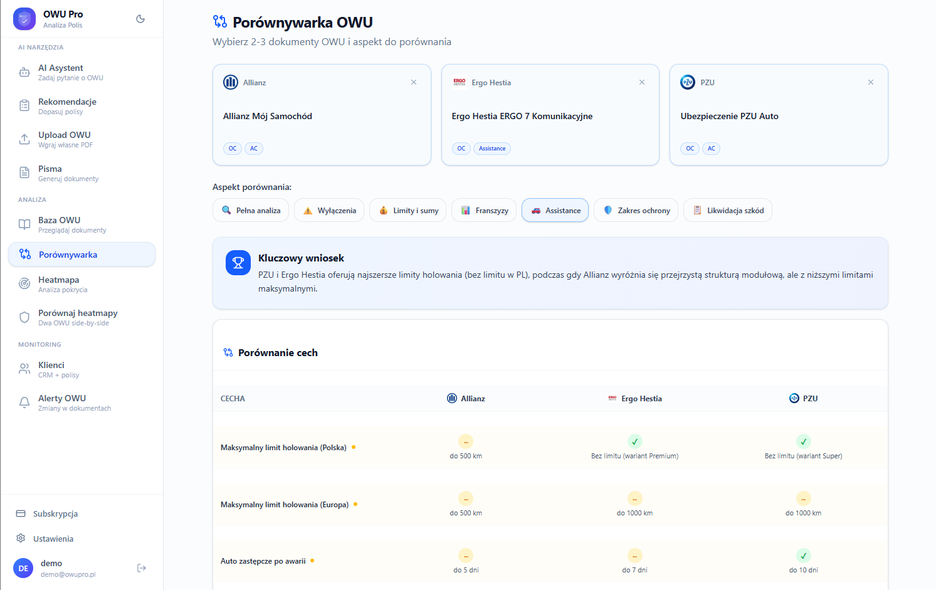Switch to the Likwidacja szkód aspect
This screenshot has height=590, width=936.
pyautogui.click(x=727, y=210)
